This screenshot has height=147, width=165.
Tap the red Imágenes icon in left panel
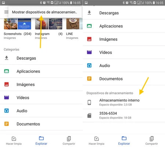click(x=7, y=84)
